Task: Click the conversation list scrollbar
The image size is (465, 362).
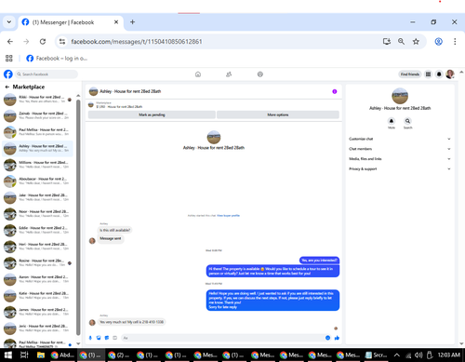Action: pyautogui.click(x=78, y=217)
